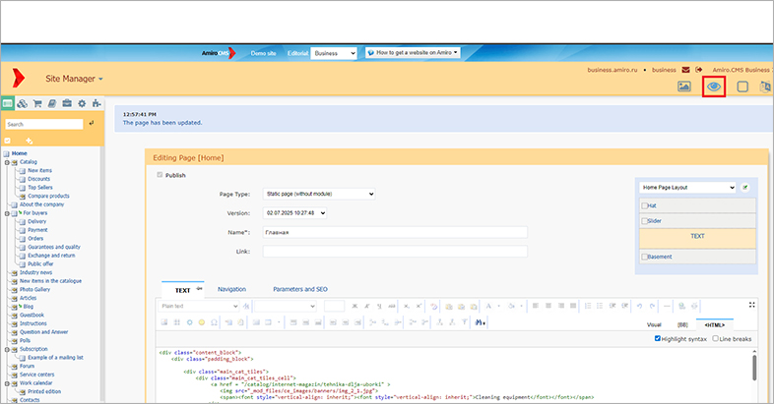Viewport: 774px width, 404px height.
Task: Toggle the Publish checkbox
Action: point(161,175)
